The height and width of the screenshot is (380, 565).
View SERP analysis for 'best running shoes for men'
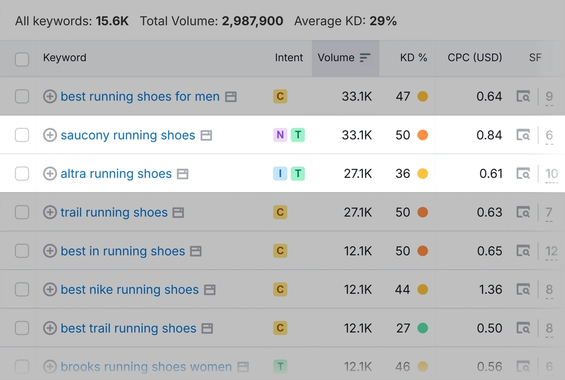tap(523, 97)
